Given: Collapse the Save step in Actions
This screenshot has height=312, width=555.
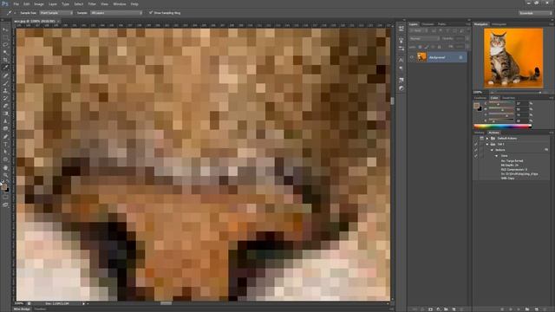Looking at the screenshot, I should coord(497,156).
